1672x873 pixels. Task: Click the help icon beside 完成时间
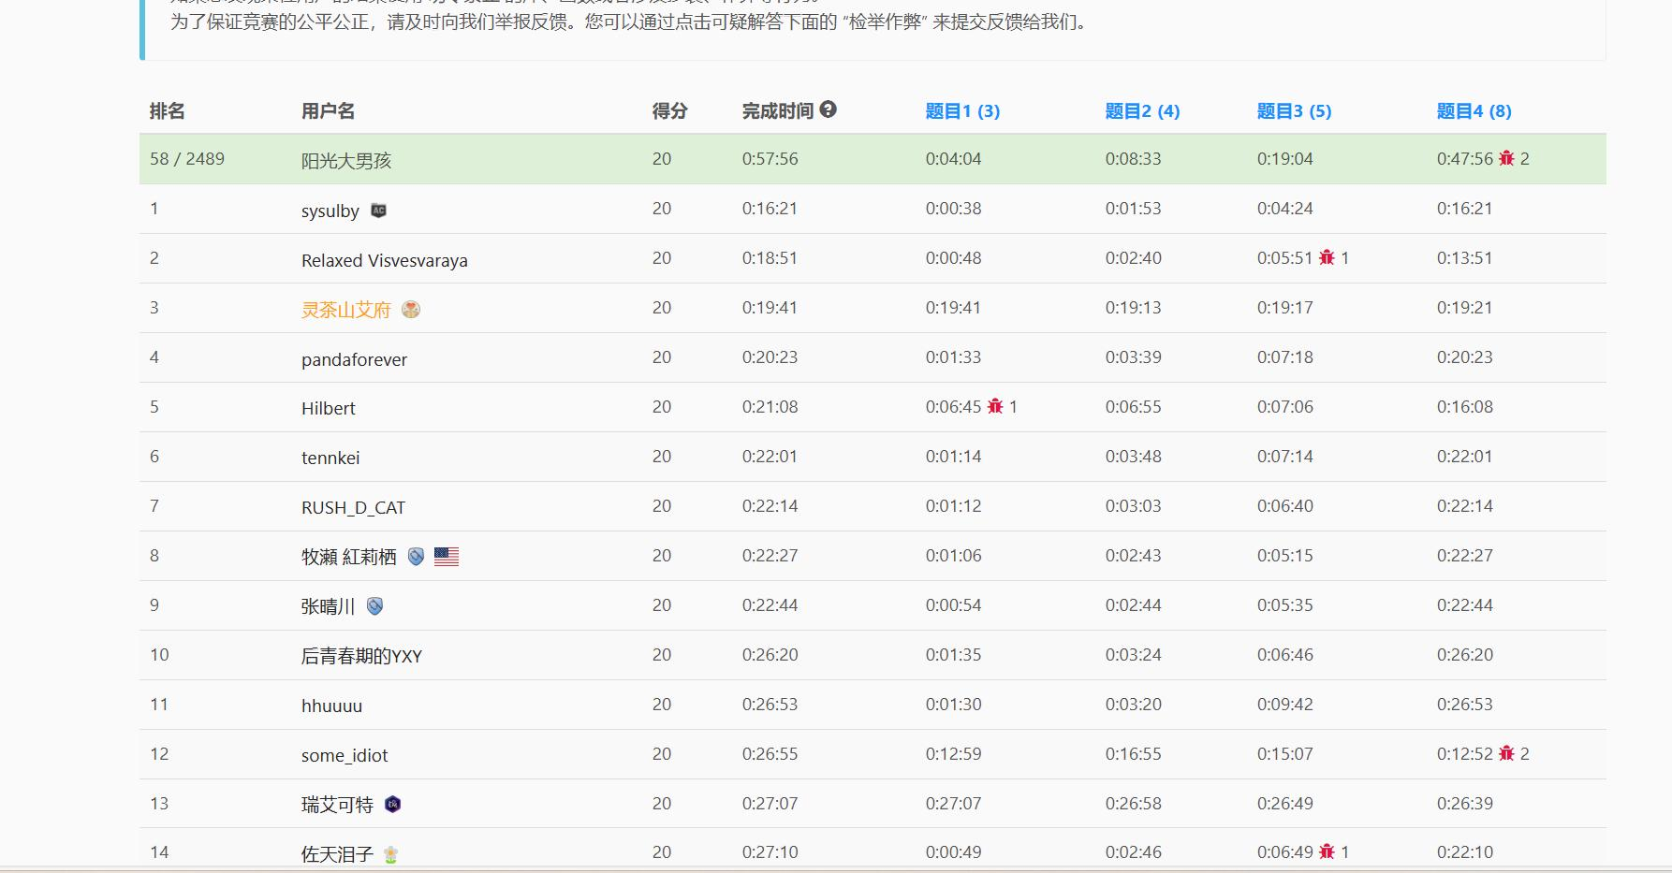coord(828,109)
